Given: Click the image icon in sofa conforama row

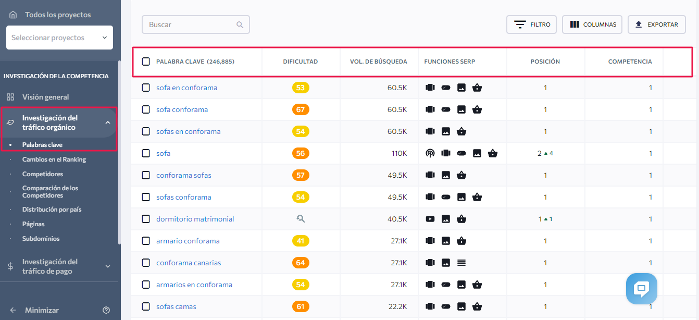Looking at the screenshot, I should 461,109.
